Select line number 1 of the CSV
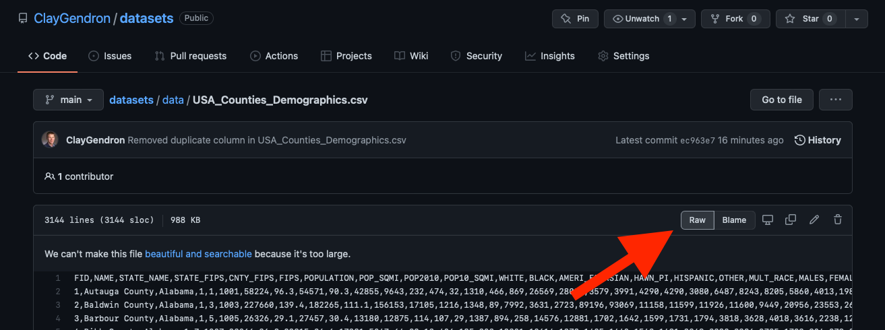This screenshot has height=330, width=885. pyautogui.click(x=58, y=277)
